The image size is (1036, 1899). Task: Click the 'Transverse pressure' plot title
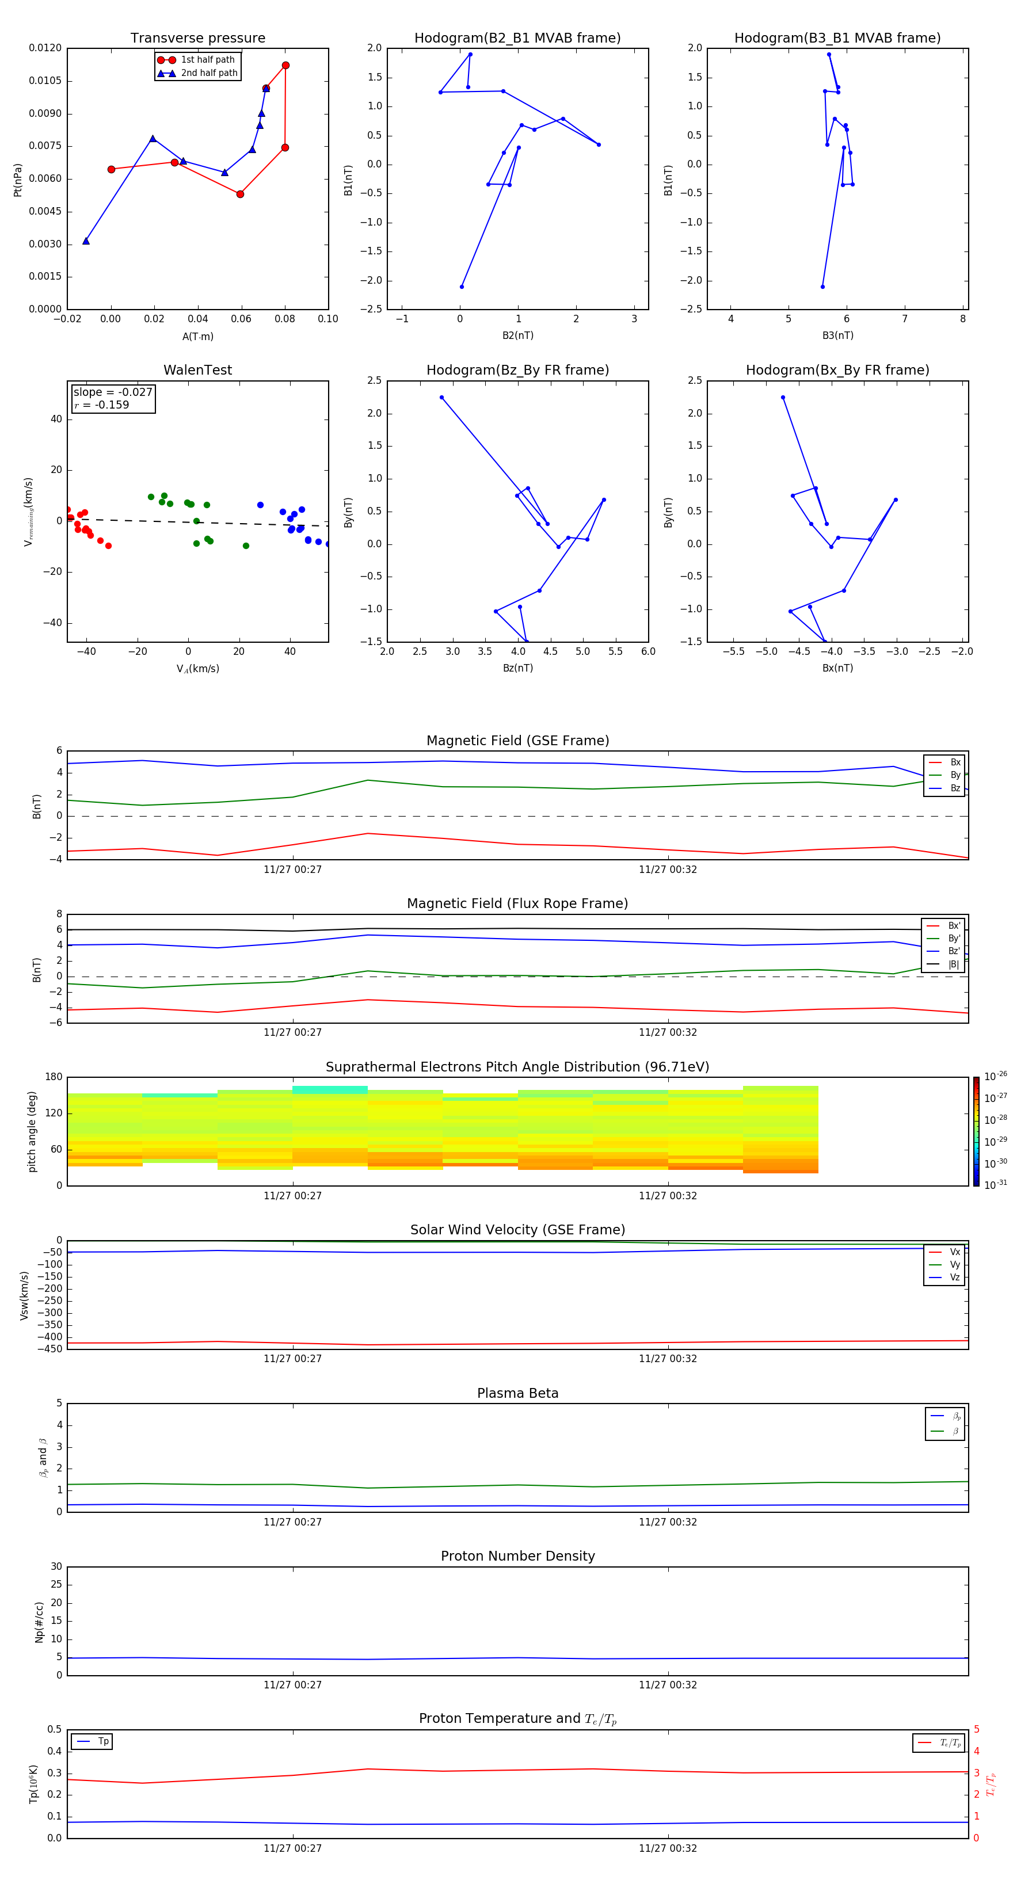197,39
